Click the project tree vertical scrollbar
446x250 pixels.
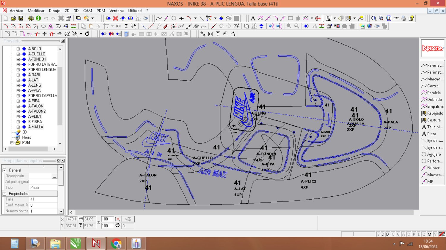tap(60, 96)
